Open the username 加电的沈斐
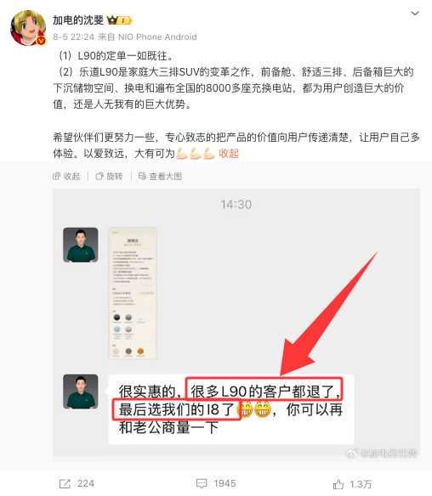This screenshot has height=496, width=432. pyautogui.click(x=78, y=20)
